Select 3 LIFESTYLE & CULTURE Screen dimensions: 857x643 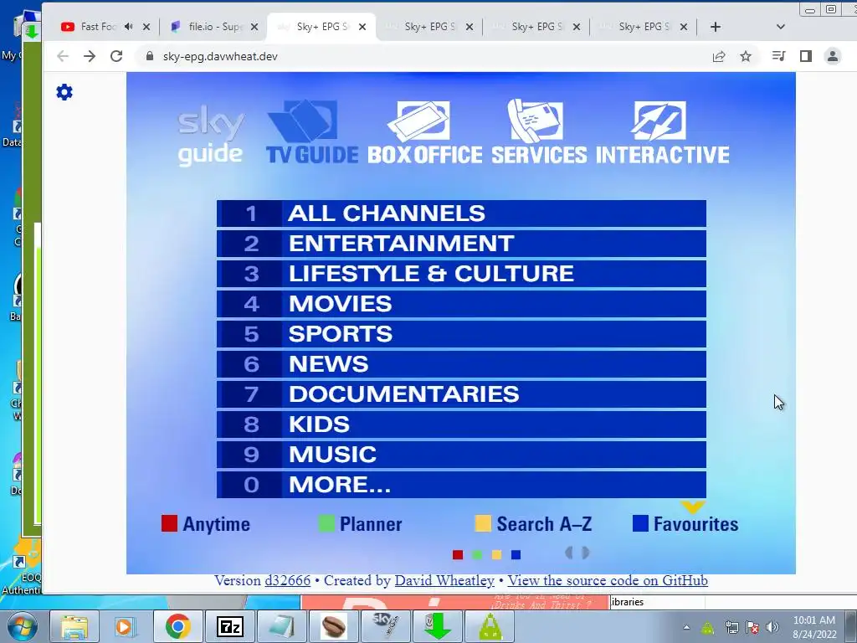point(461,274)
